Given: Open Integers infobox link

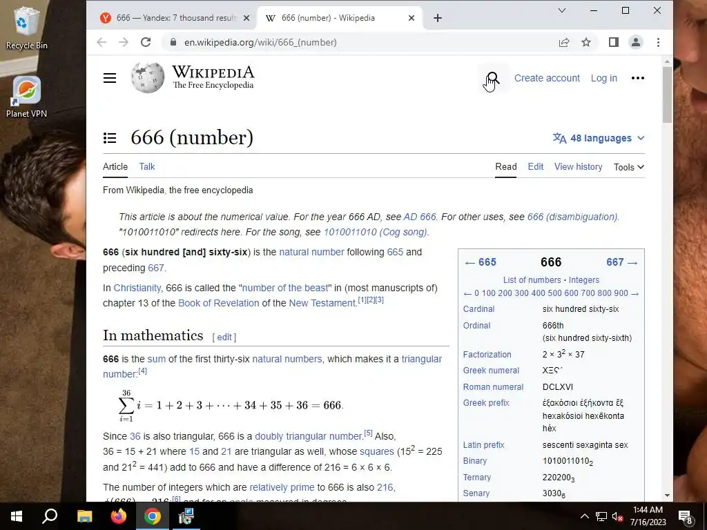Looking at the screenshot, I should [x=584, y=280].
